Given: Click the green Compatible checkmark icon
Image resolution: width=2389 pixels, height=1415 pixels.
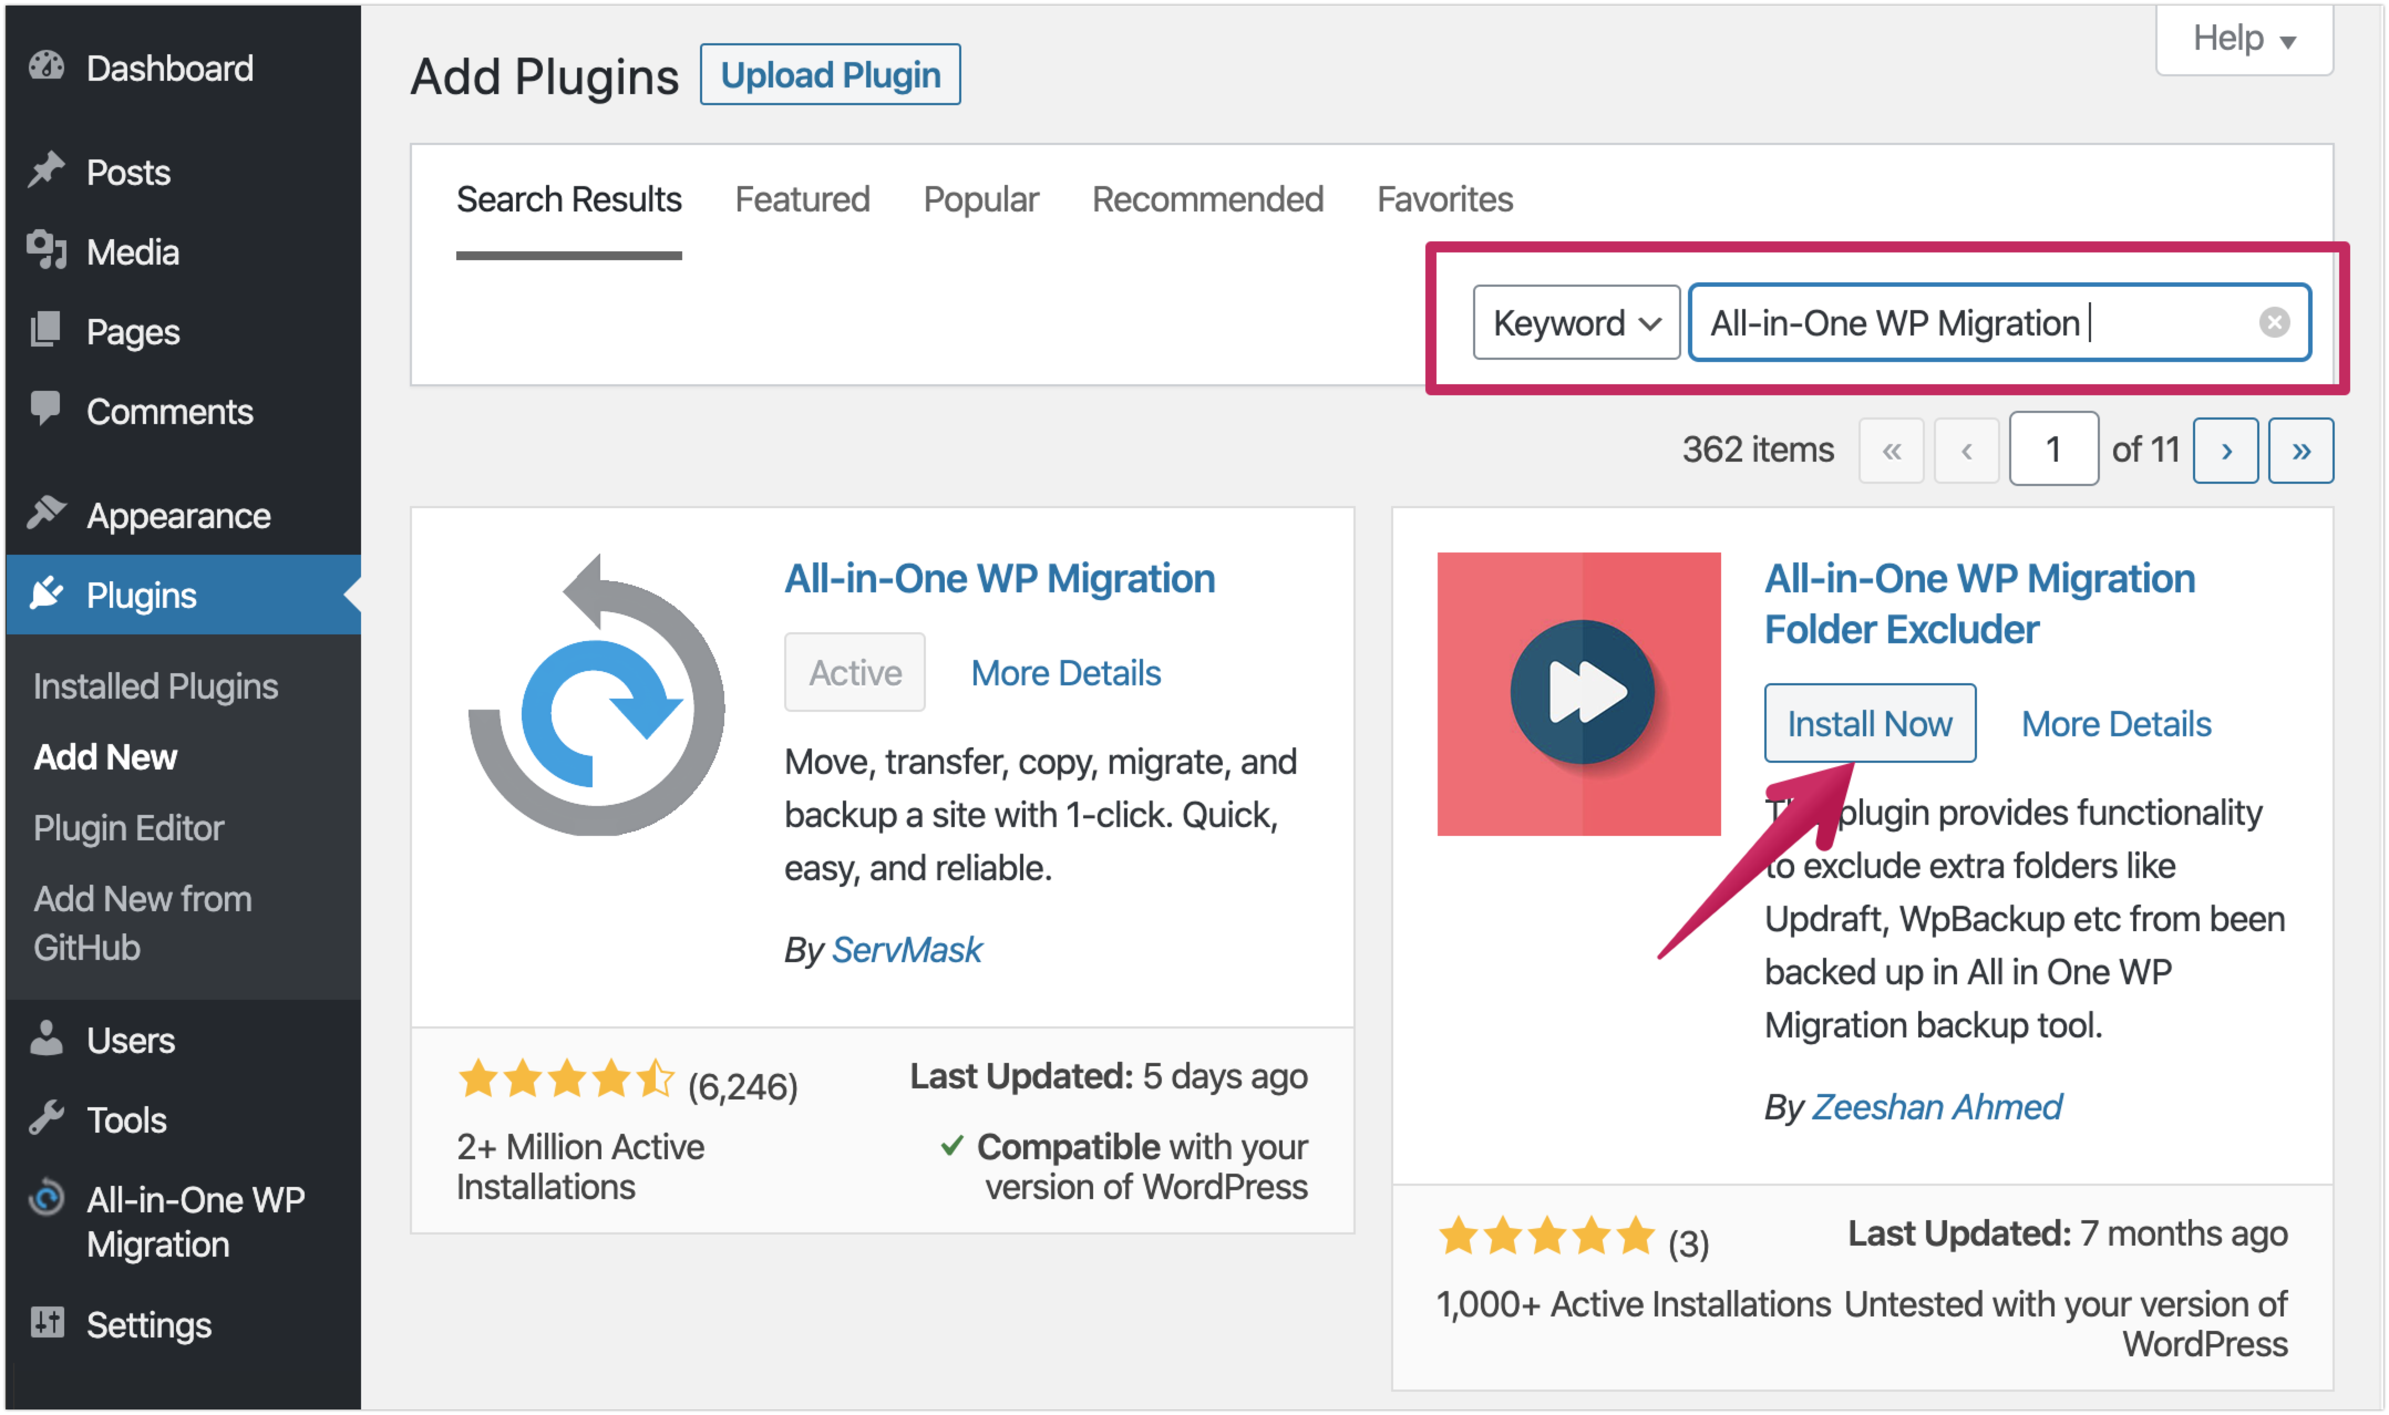Looking at the screenshot, I should 952,1145.
